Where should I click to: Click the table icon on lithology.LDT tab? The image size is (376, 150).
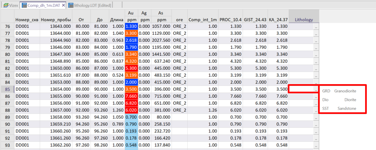(x=71, y=5)
